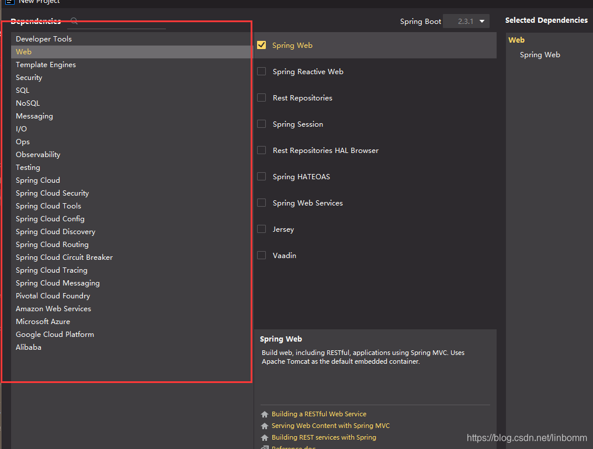The width and height of the screenshot is (593, 449).
Task: Click home icon beside Building a RESTful Web Service
Action: (265, 414)
